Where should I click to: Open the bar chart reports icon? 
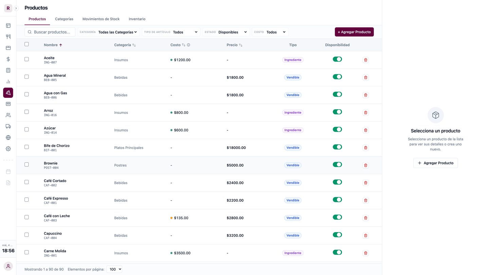[x=8, y=81]
